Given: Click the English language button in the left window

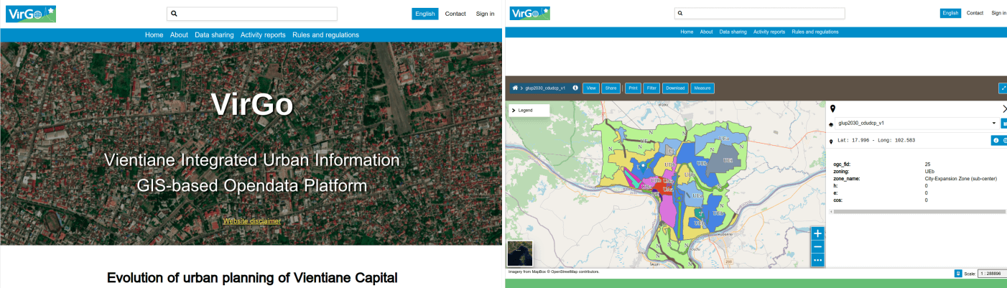Looking at the screenshot, I should point(424,14).
